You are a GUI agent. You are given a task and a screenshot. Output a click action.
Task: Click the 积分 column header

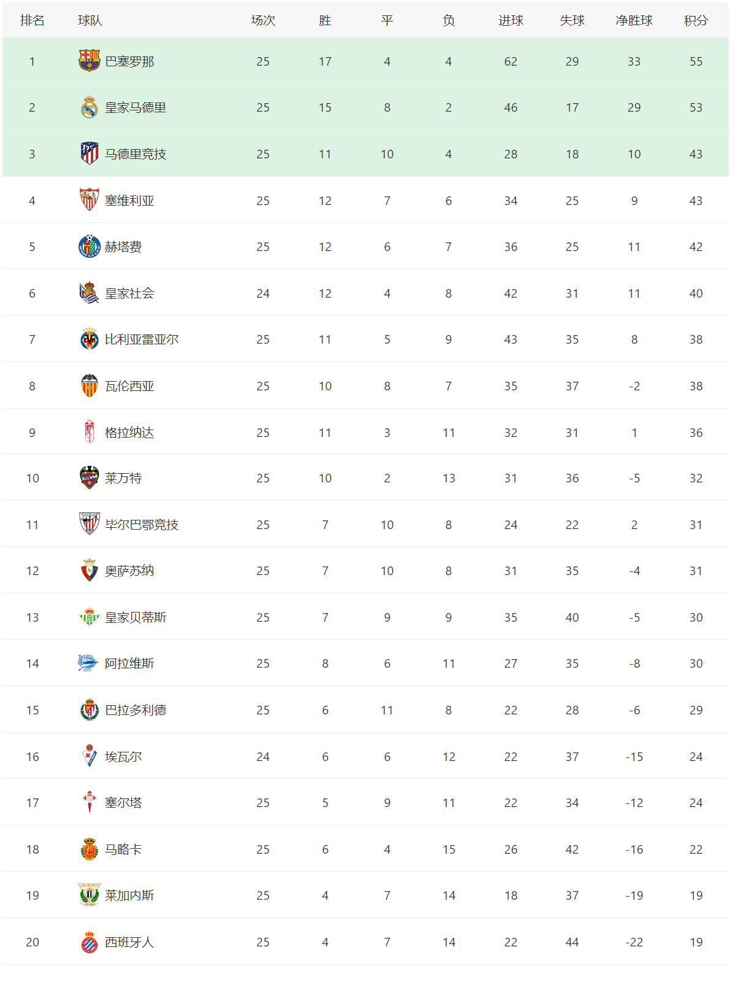(696, 20)
